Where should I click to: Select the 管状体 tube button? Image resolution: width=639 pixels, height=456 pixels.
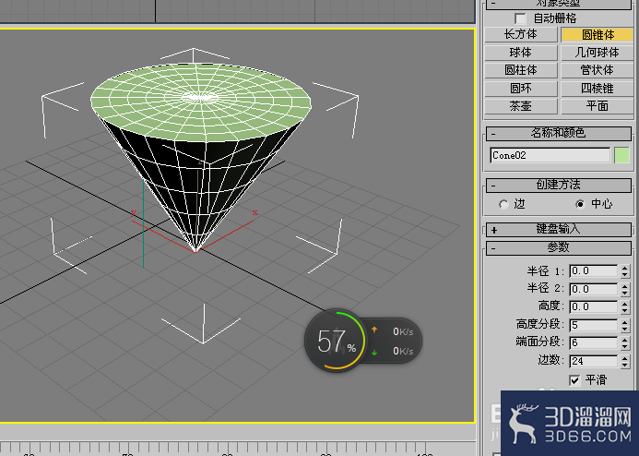pyautogui.click(x=597, y=70)
